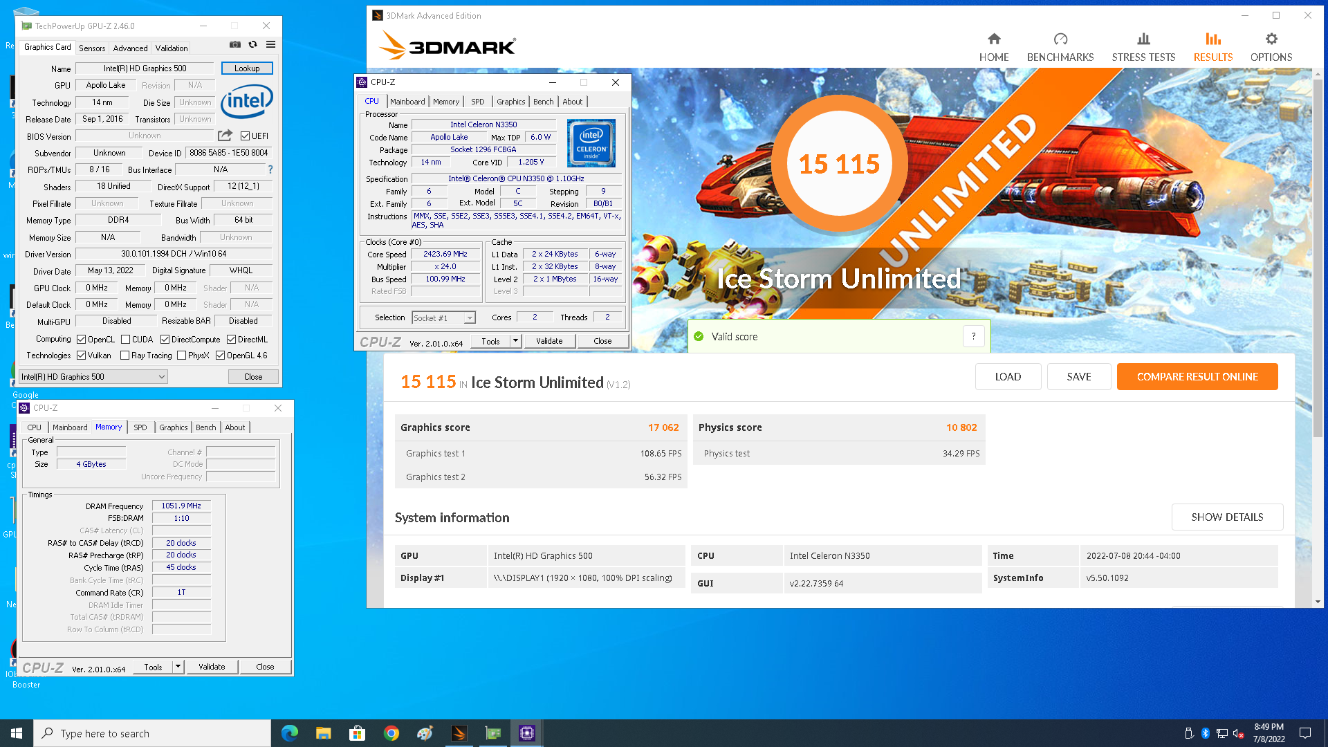Toggle the Vulkan checkbox
The height and width of the screenshot is (747, 1328).
point(82,356)
